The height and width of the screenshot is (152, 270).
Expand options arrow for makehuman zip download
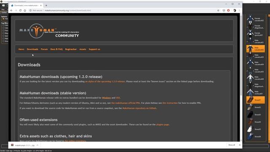(38, 145)
